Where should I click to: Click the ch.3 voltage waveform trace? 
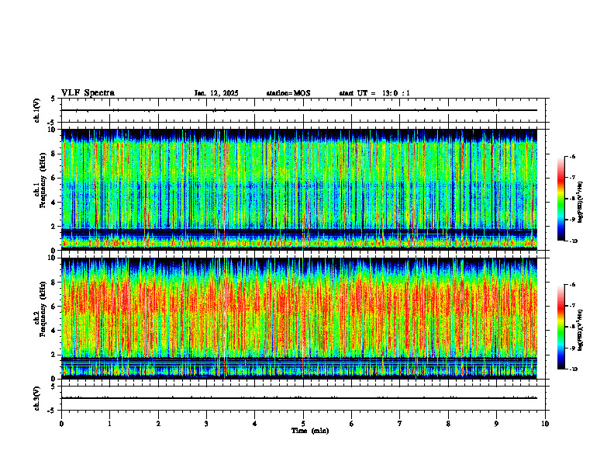pos(299,398)
